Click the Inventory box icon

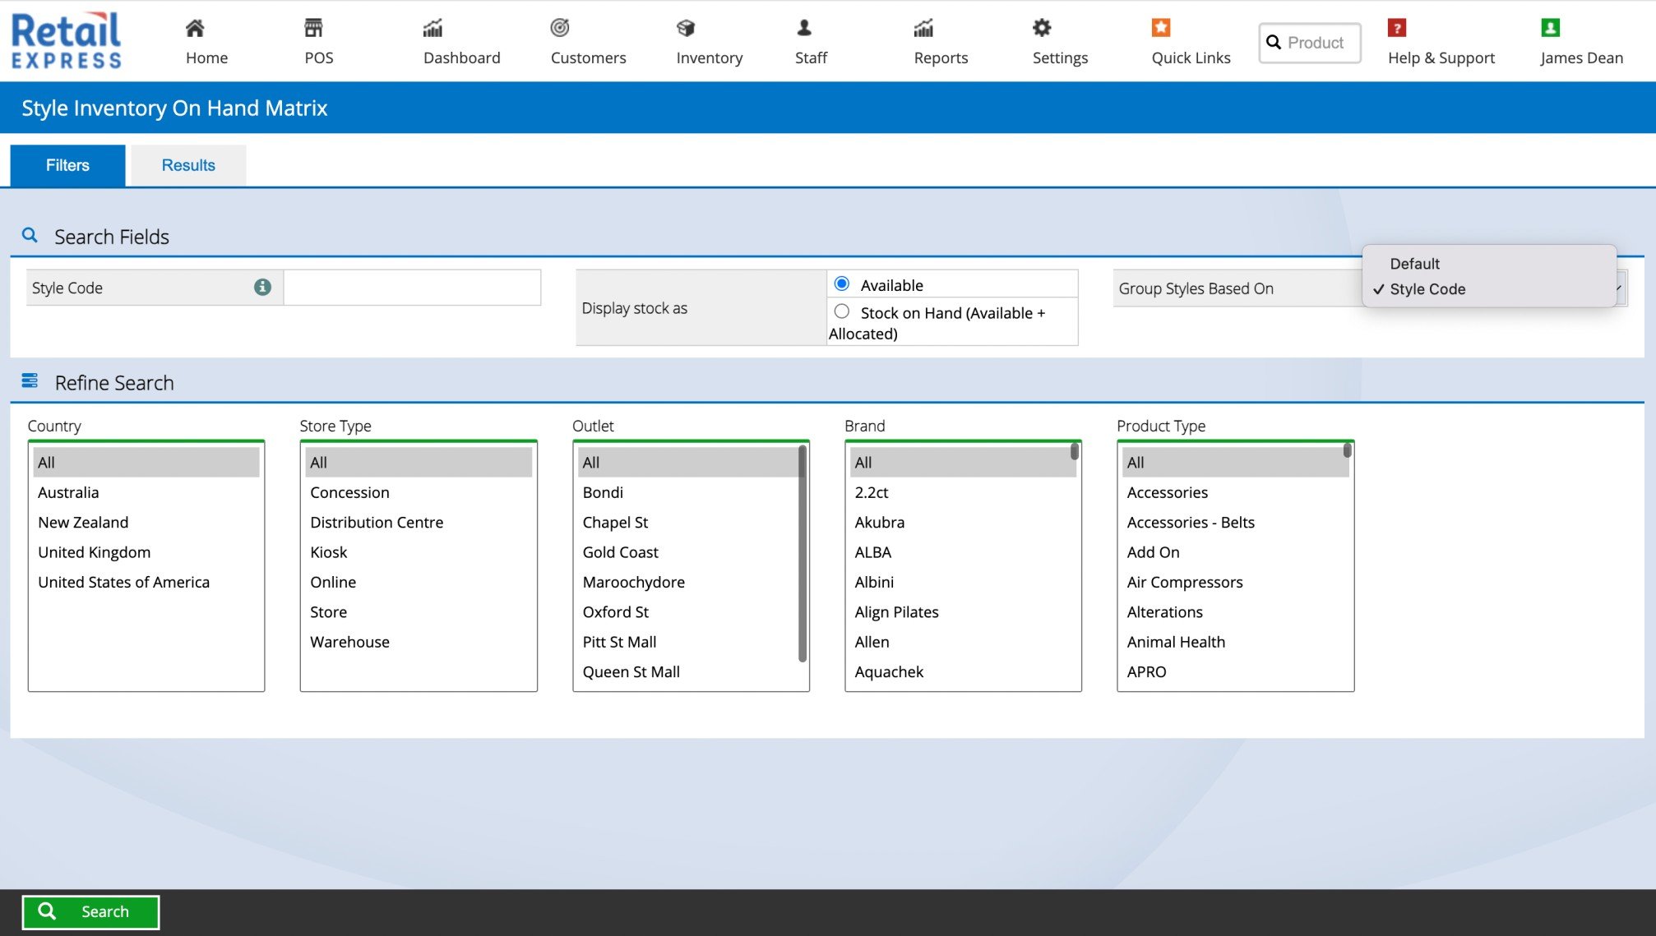[x=686, y=29]
